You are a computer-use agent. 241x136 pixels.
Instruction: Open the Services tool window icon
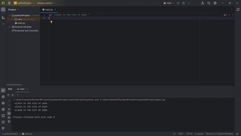3,110
